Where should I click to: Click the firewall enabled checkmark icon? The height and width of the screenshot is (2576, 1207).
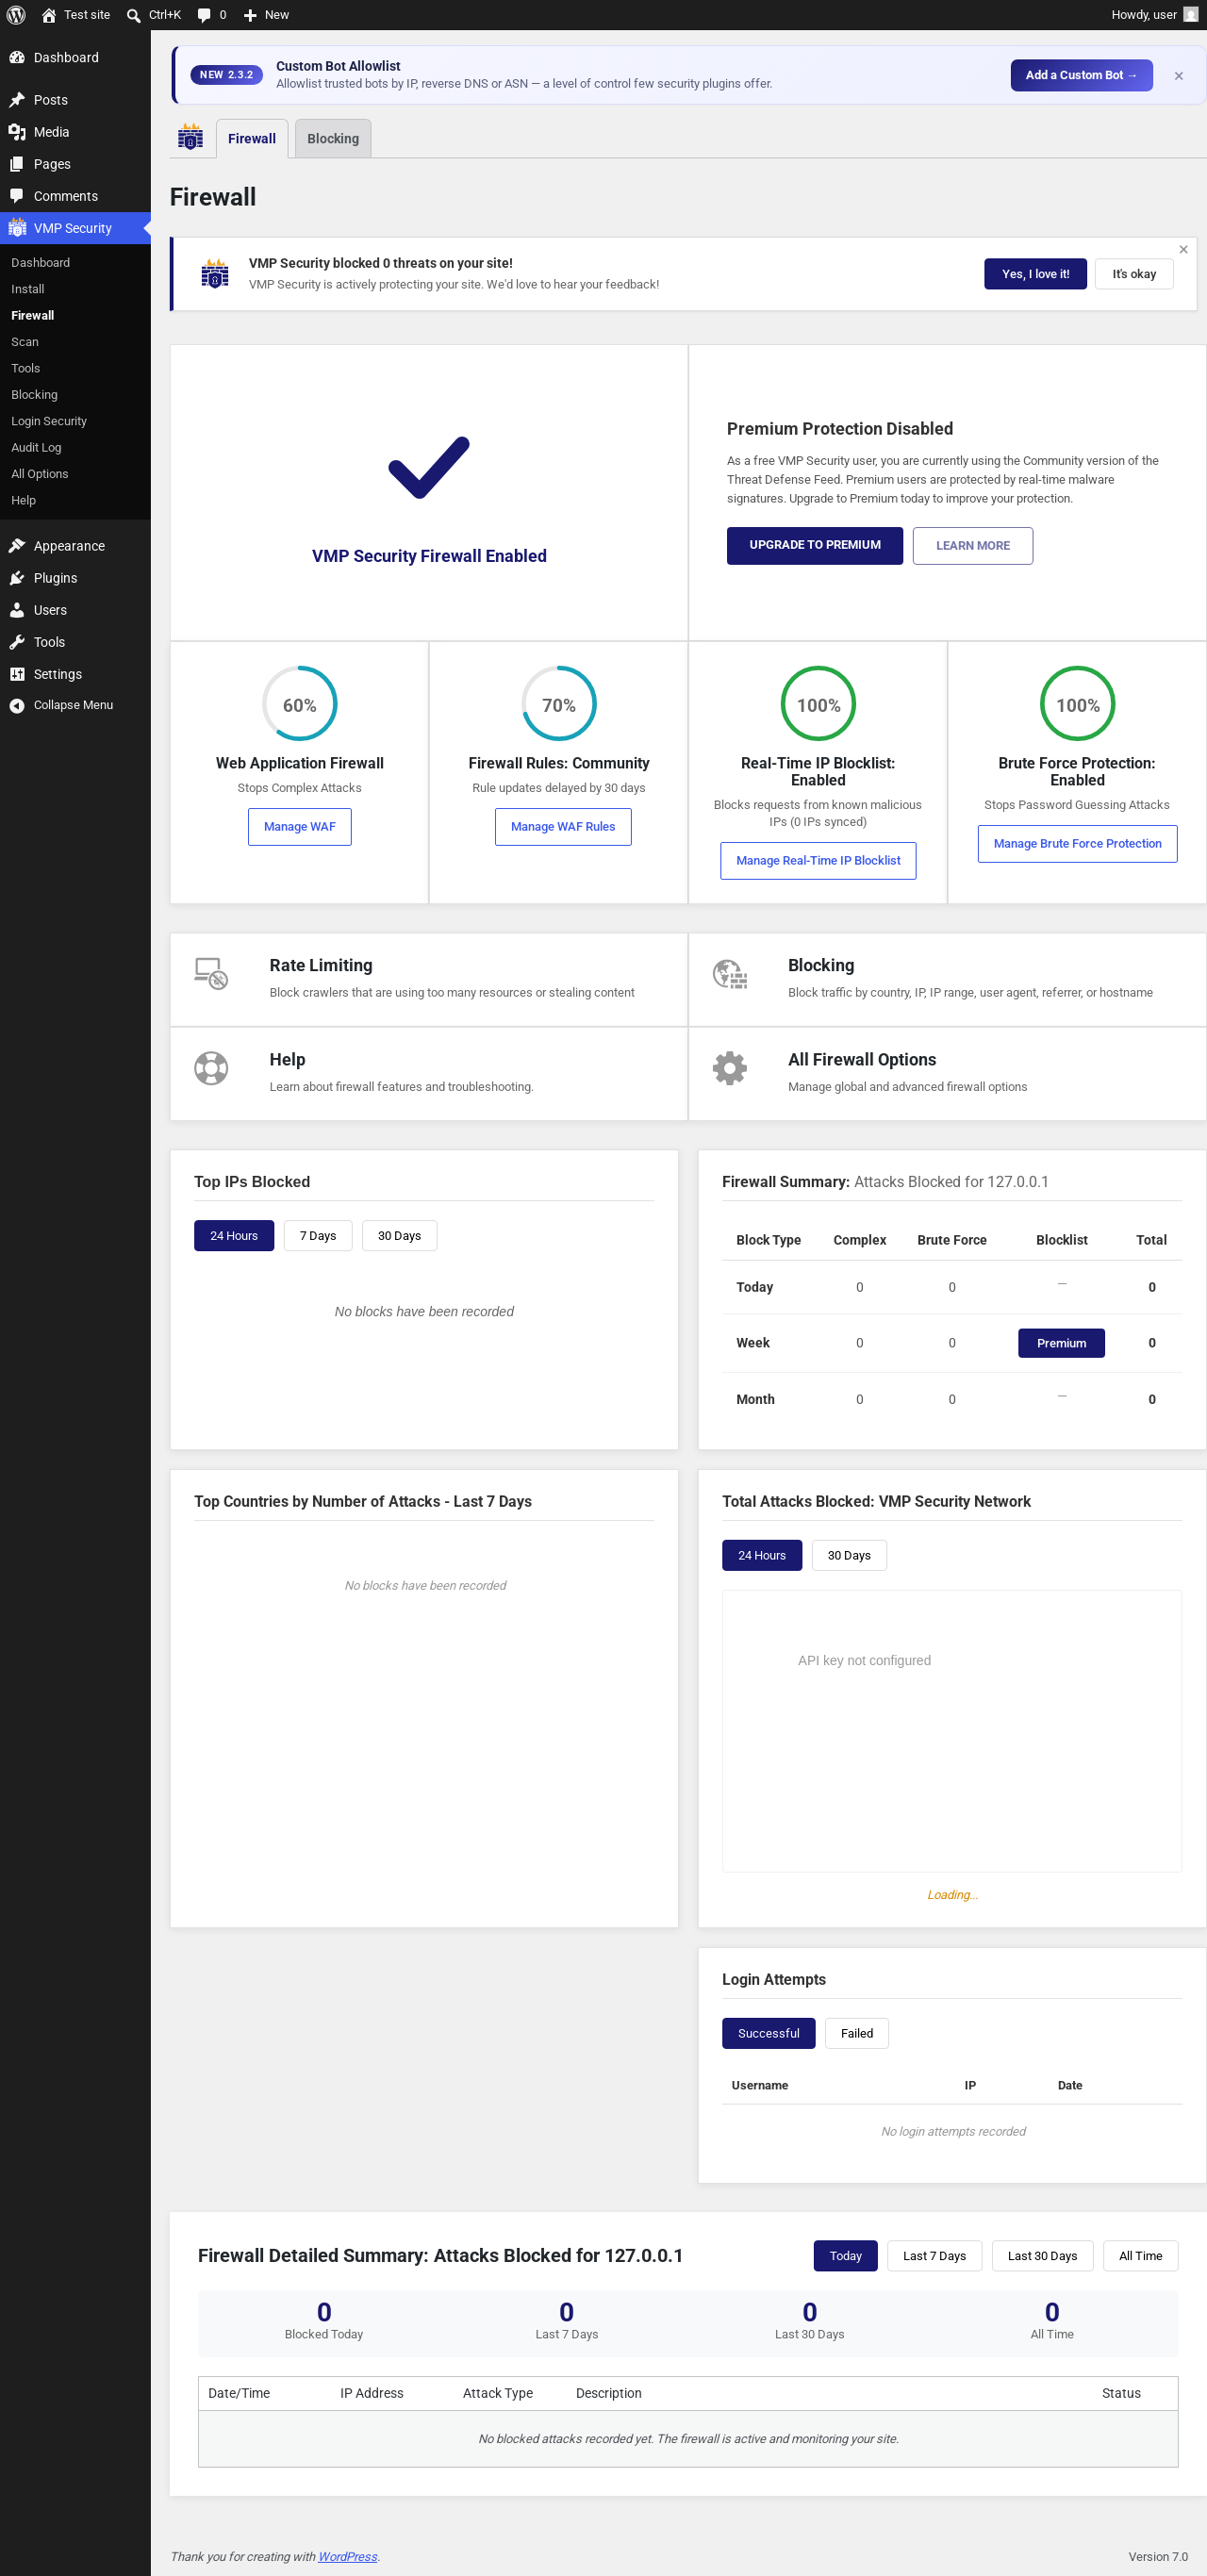[429, 467]
